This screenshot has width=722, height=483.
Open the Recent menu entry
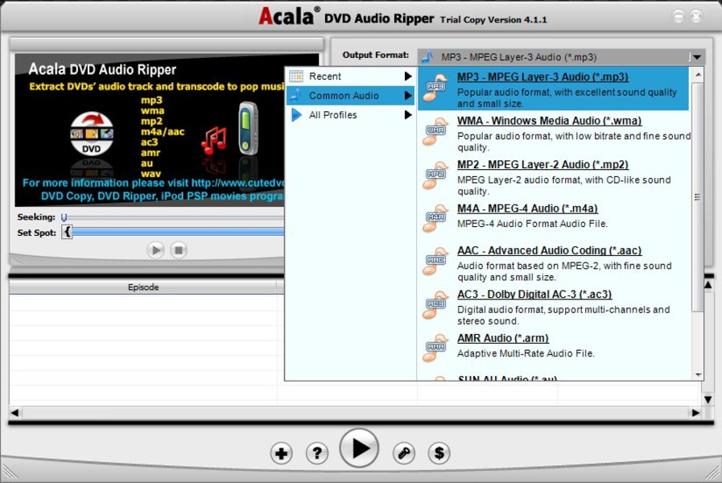tap(350, 76)
